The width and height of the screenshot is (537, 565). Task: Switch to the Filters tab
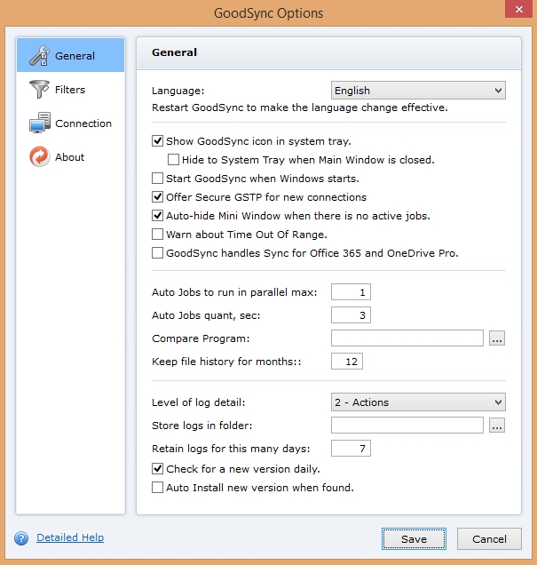[x=70, y=89]
